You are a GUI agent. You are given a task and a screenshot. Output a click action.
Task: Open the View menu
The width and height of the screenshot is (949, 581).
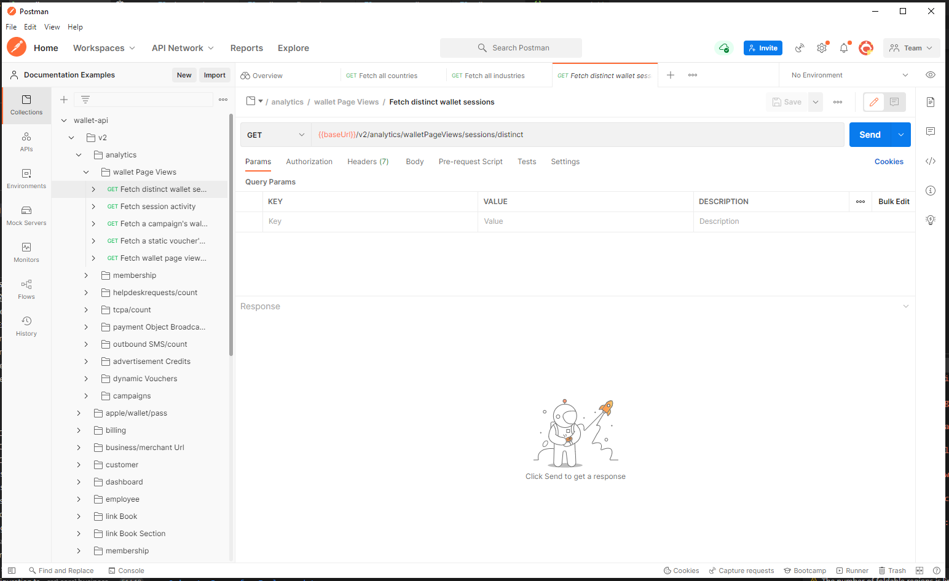(52, 27)
